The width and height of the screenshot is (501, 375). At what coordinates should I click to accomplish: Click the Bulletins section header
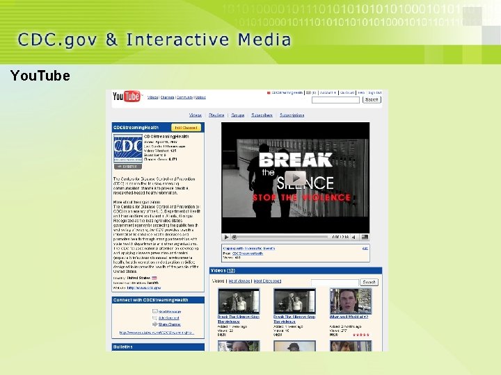point(158,347)
